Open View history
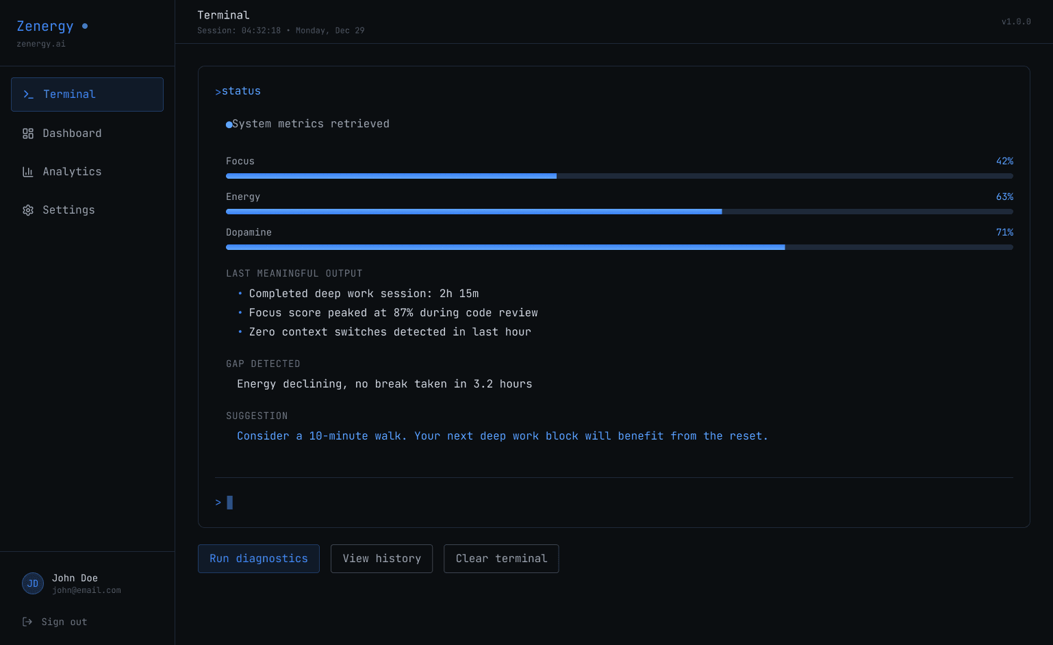The width and height of the screenshot is (1053, 645). [x=381, y=559]
